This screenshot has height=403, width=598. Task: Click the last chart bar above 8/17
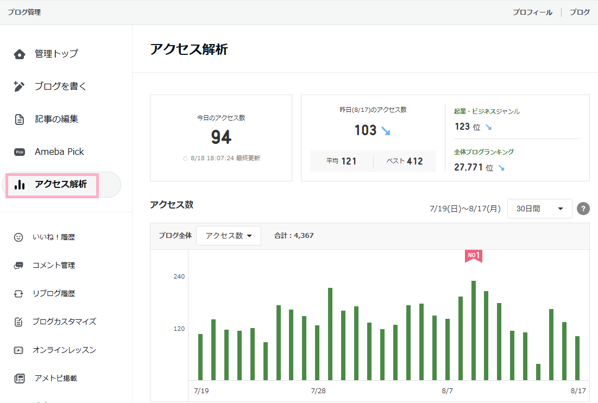point(577,358)
